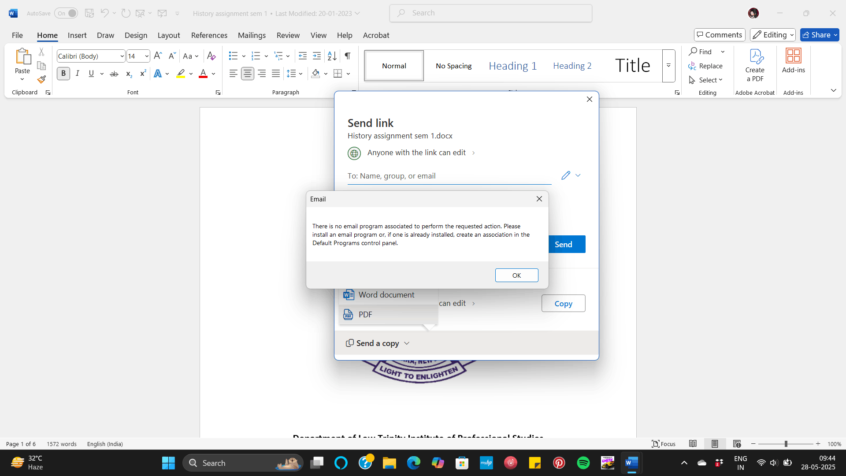Screen dimensions: 846x476
Task: Click OK on the Email error dialog
Action: pyautogui.click(x=516, y=275)
